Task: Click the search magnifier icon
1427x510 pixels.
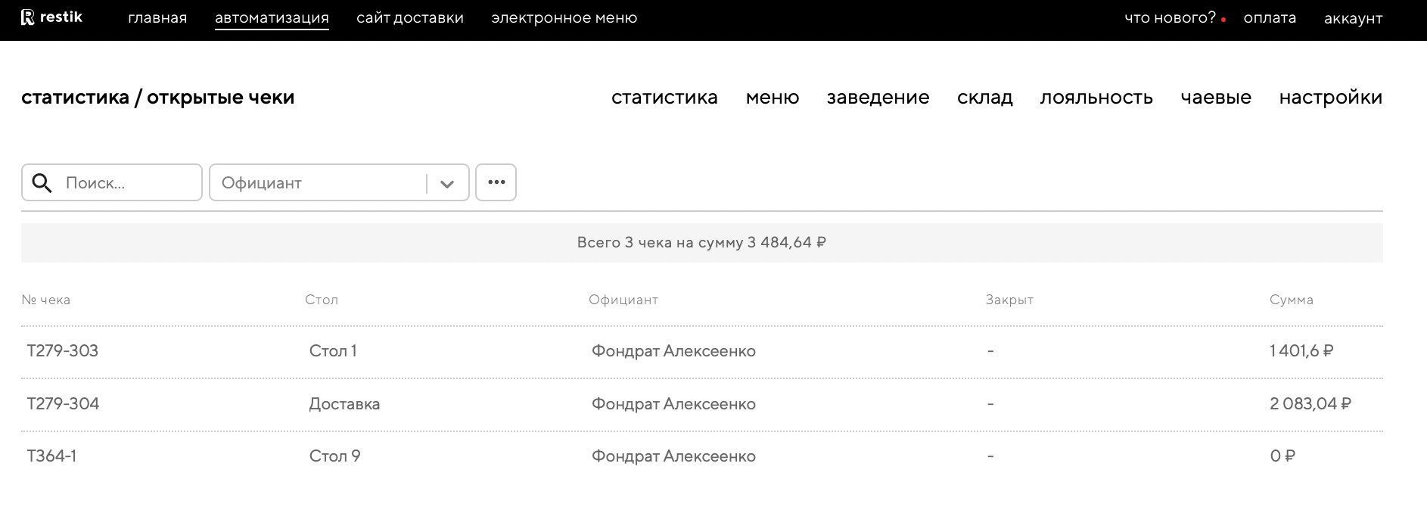Action: point(42,183)
